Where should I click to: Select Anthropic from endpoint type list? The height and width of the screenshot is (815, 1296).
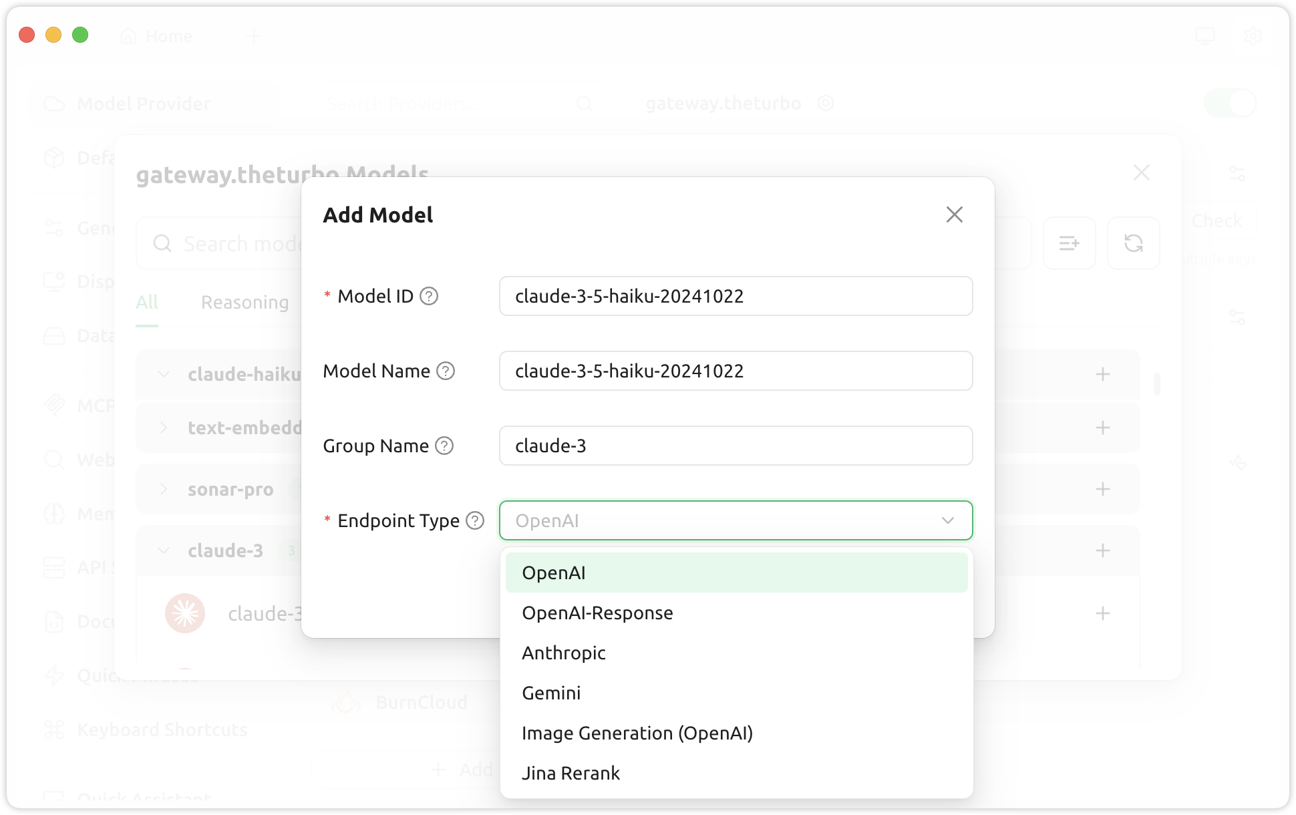point(564,653)
